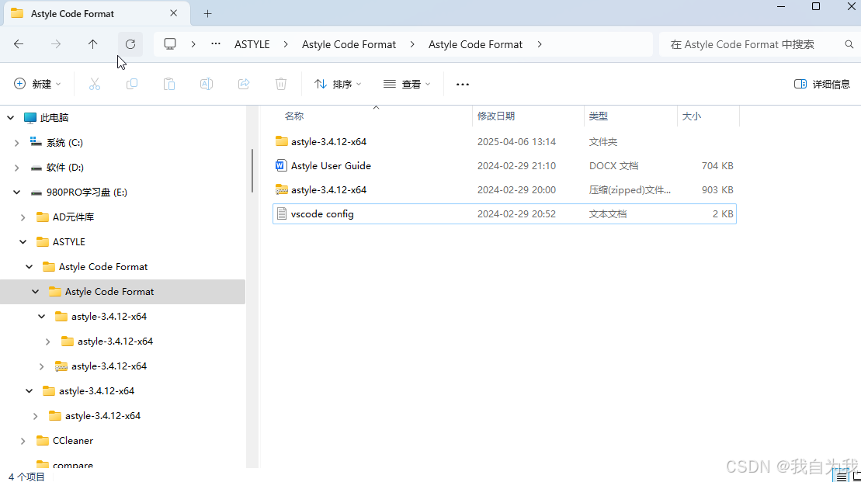The height and width of the screenshot is (482, 861).
Task: Click the Cut icon on the toolbar
Action: coord(94,84)
